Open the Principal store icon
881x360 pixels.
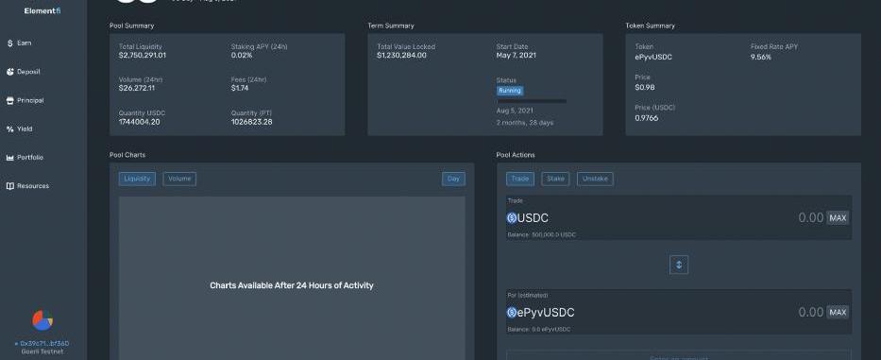click(10, 101)
